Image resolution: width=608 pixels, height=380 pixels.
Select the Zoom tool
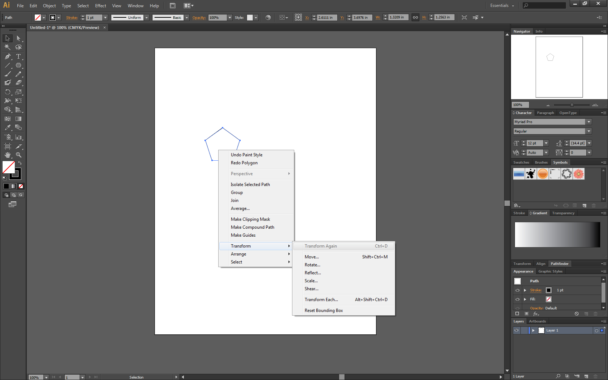pyautogui.click(x=18, y=155)
